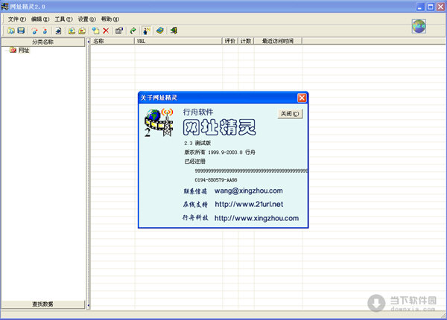This screenshot has width=447, height=320.
Task: Click the green curved arrow toolbar icon
Action: 133,31
